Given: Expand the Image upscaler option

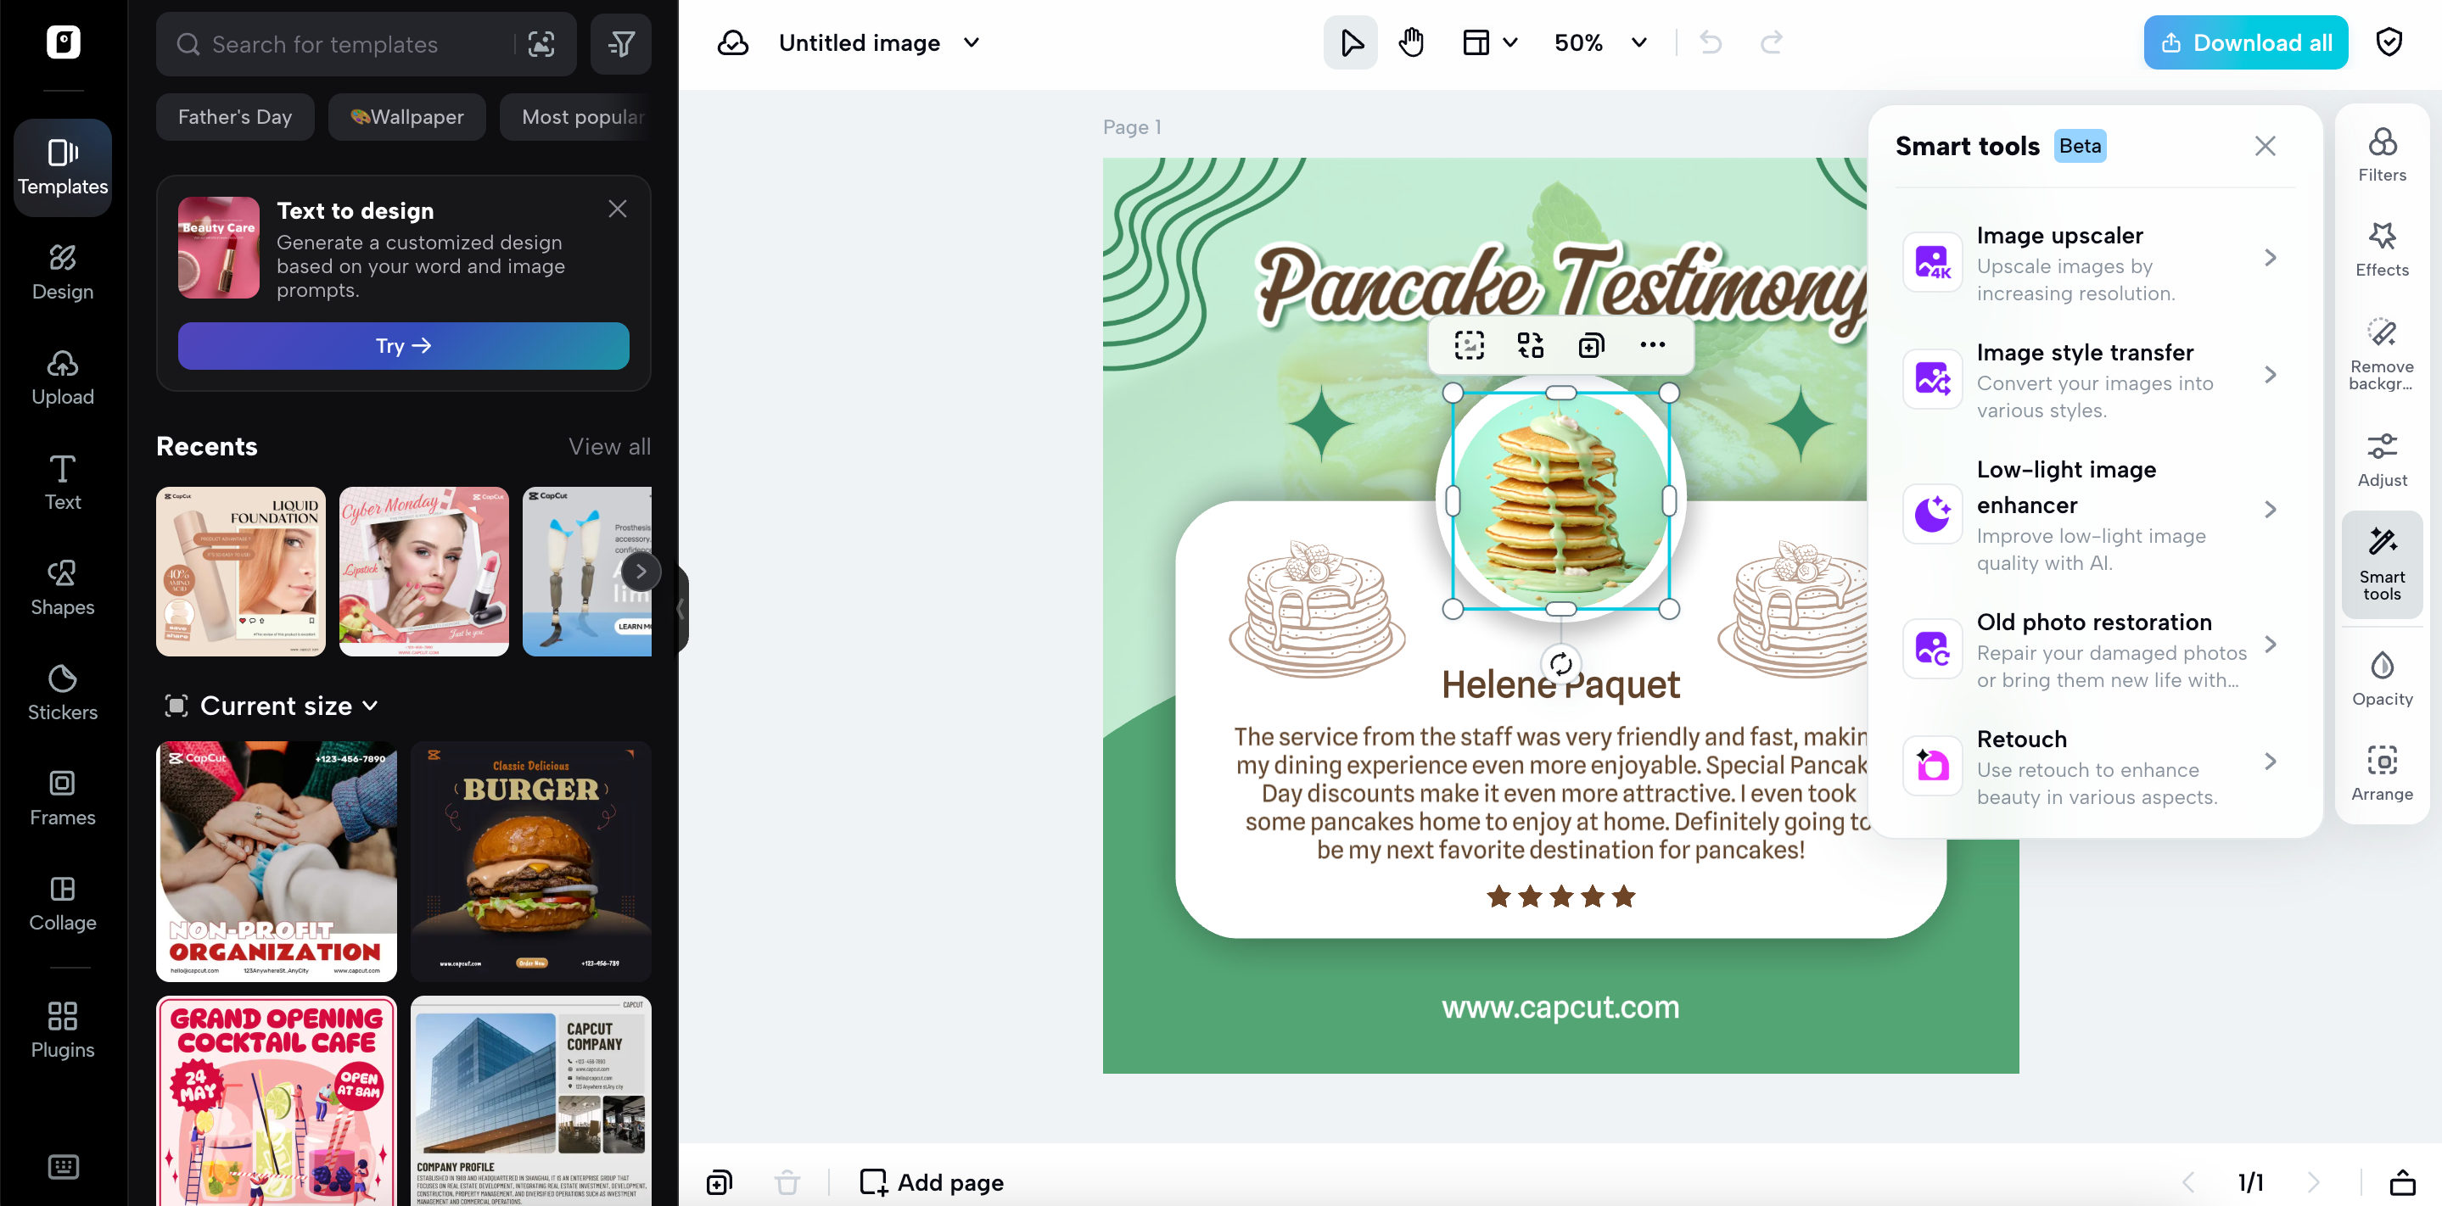Looking at the screenshot, I should [x=2270, y=258].
